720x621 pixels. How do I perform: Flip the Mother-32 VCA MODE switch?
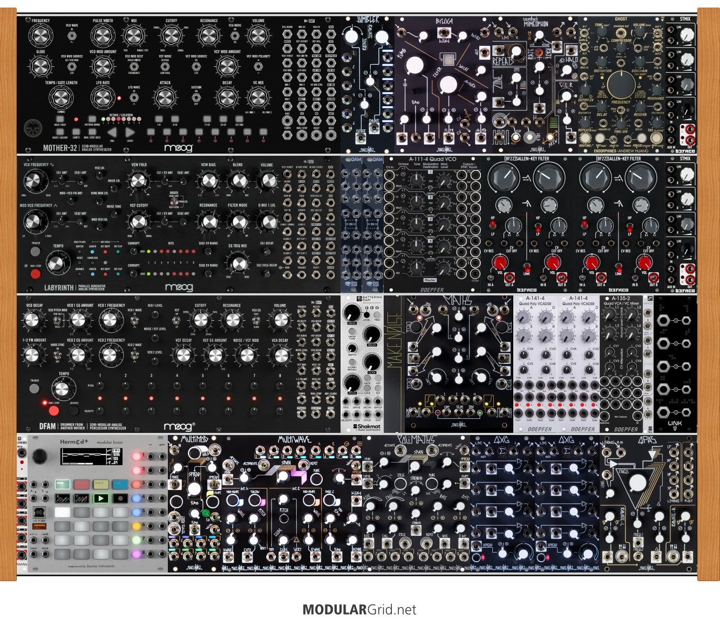click(235, 36)
